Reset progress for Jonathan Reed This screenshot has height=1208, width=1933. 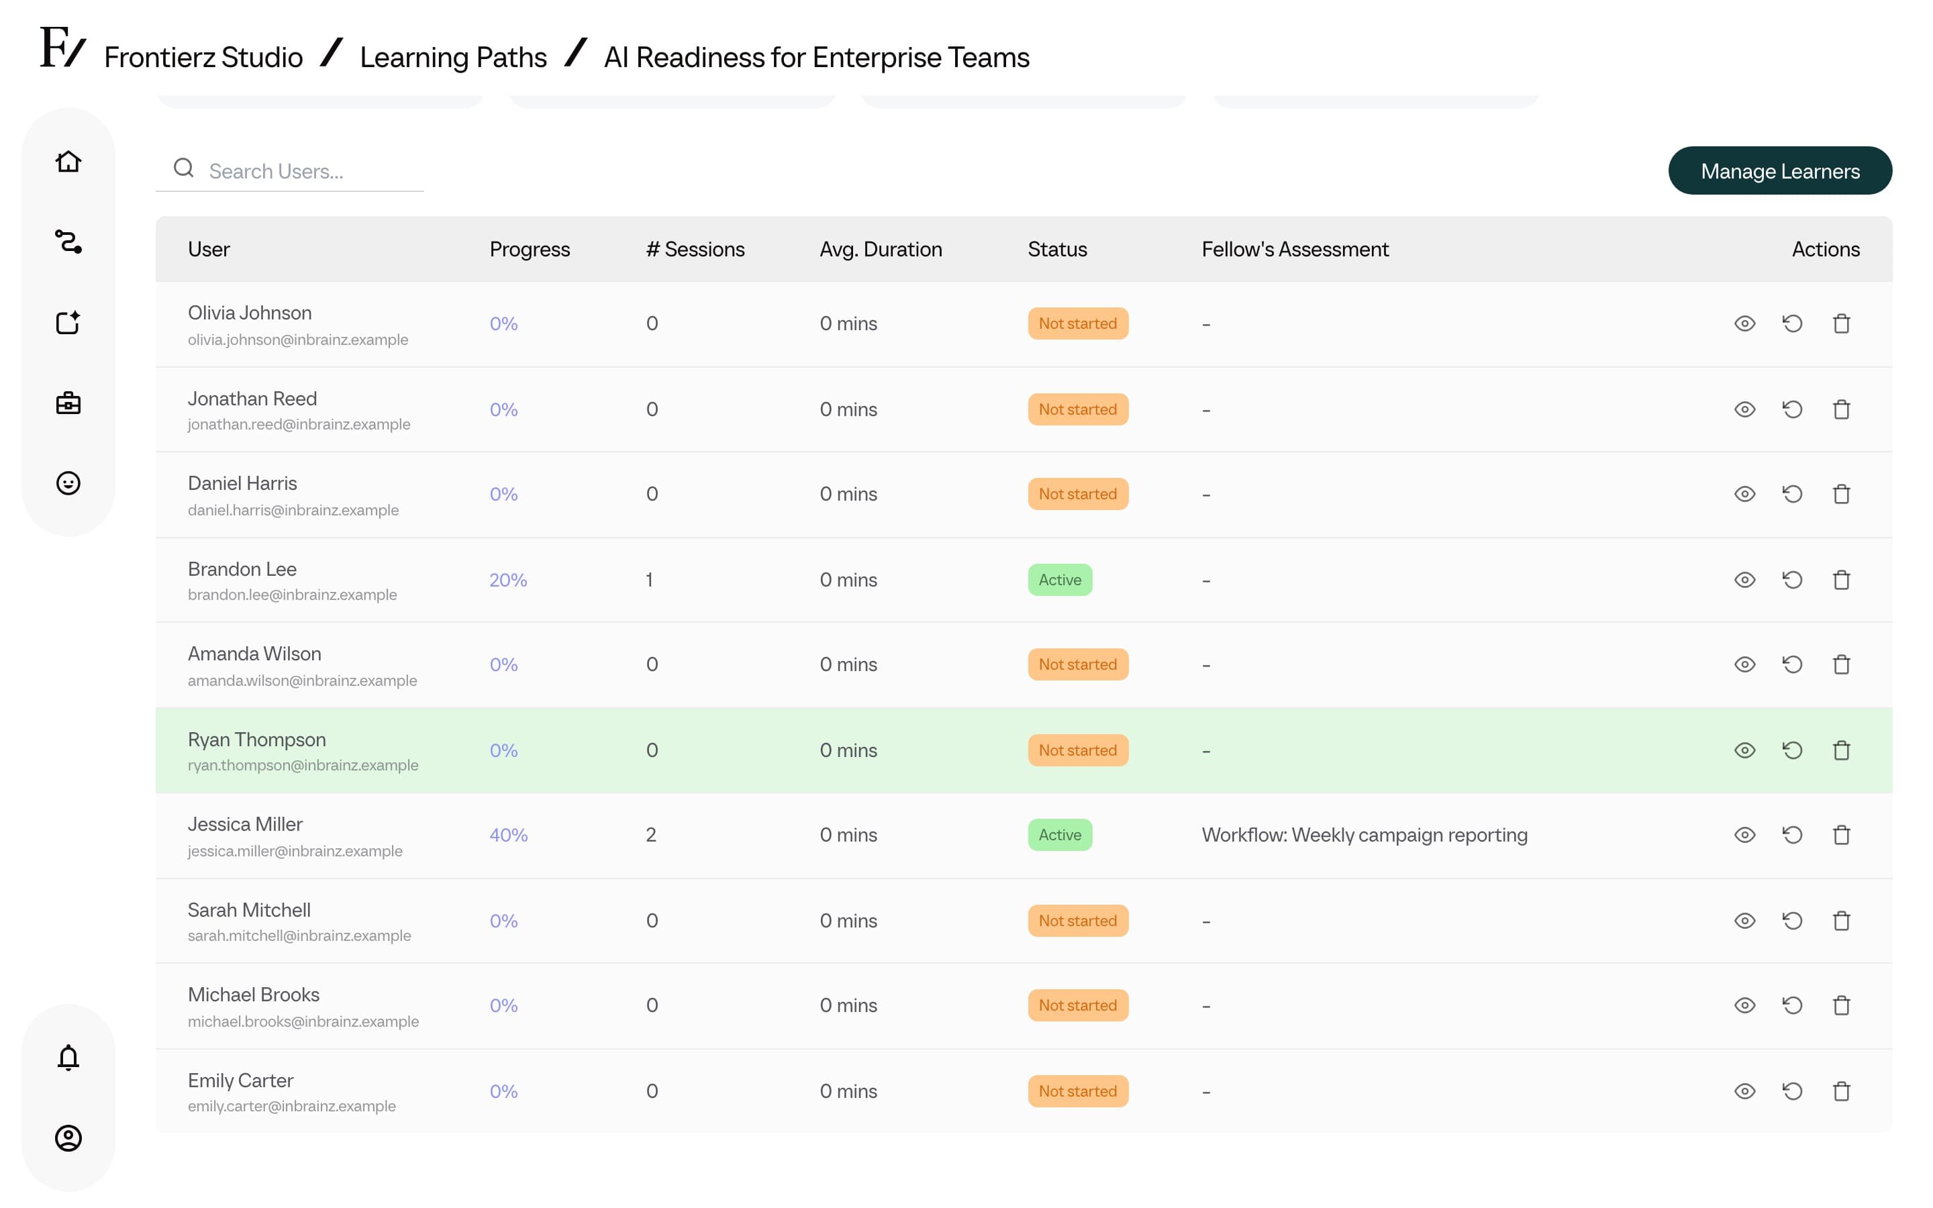(x=1793, y=409)
